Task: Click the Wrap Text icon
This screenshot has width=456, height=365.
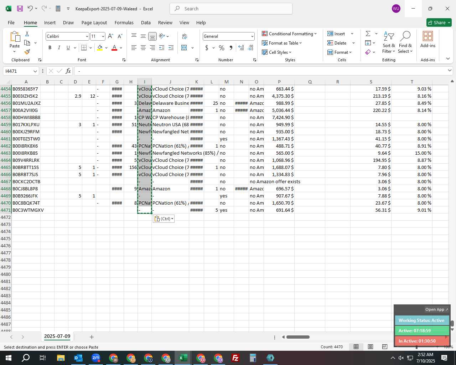Action: tap(185, 36)
